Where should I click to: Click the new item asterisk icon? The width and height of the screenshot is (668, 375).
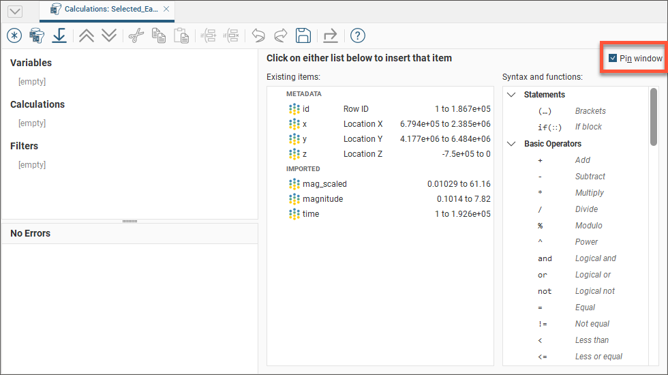[x=14, y=35]
